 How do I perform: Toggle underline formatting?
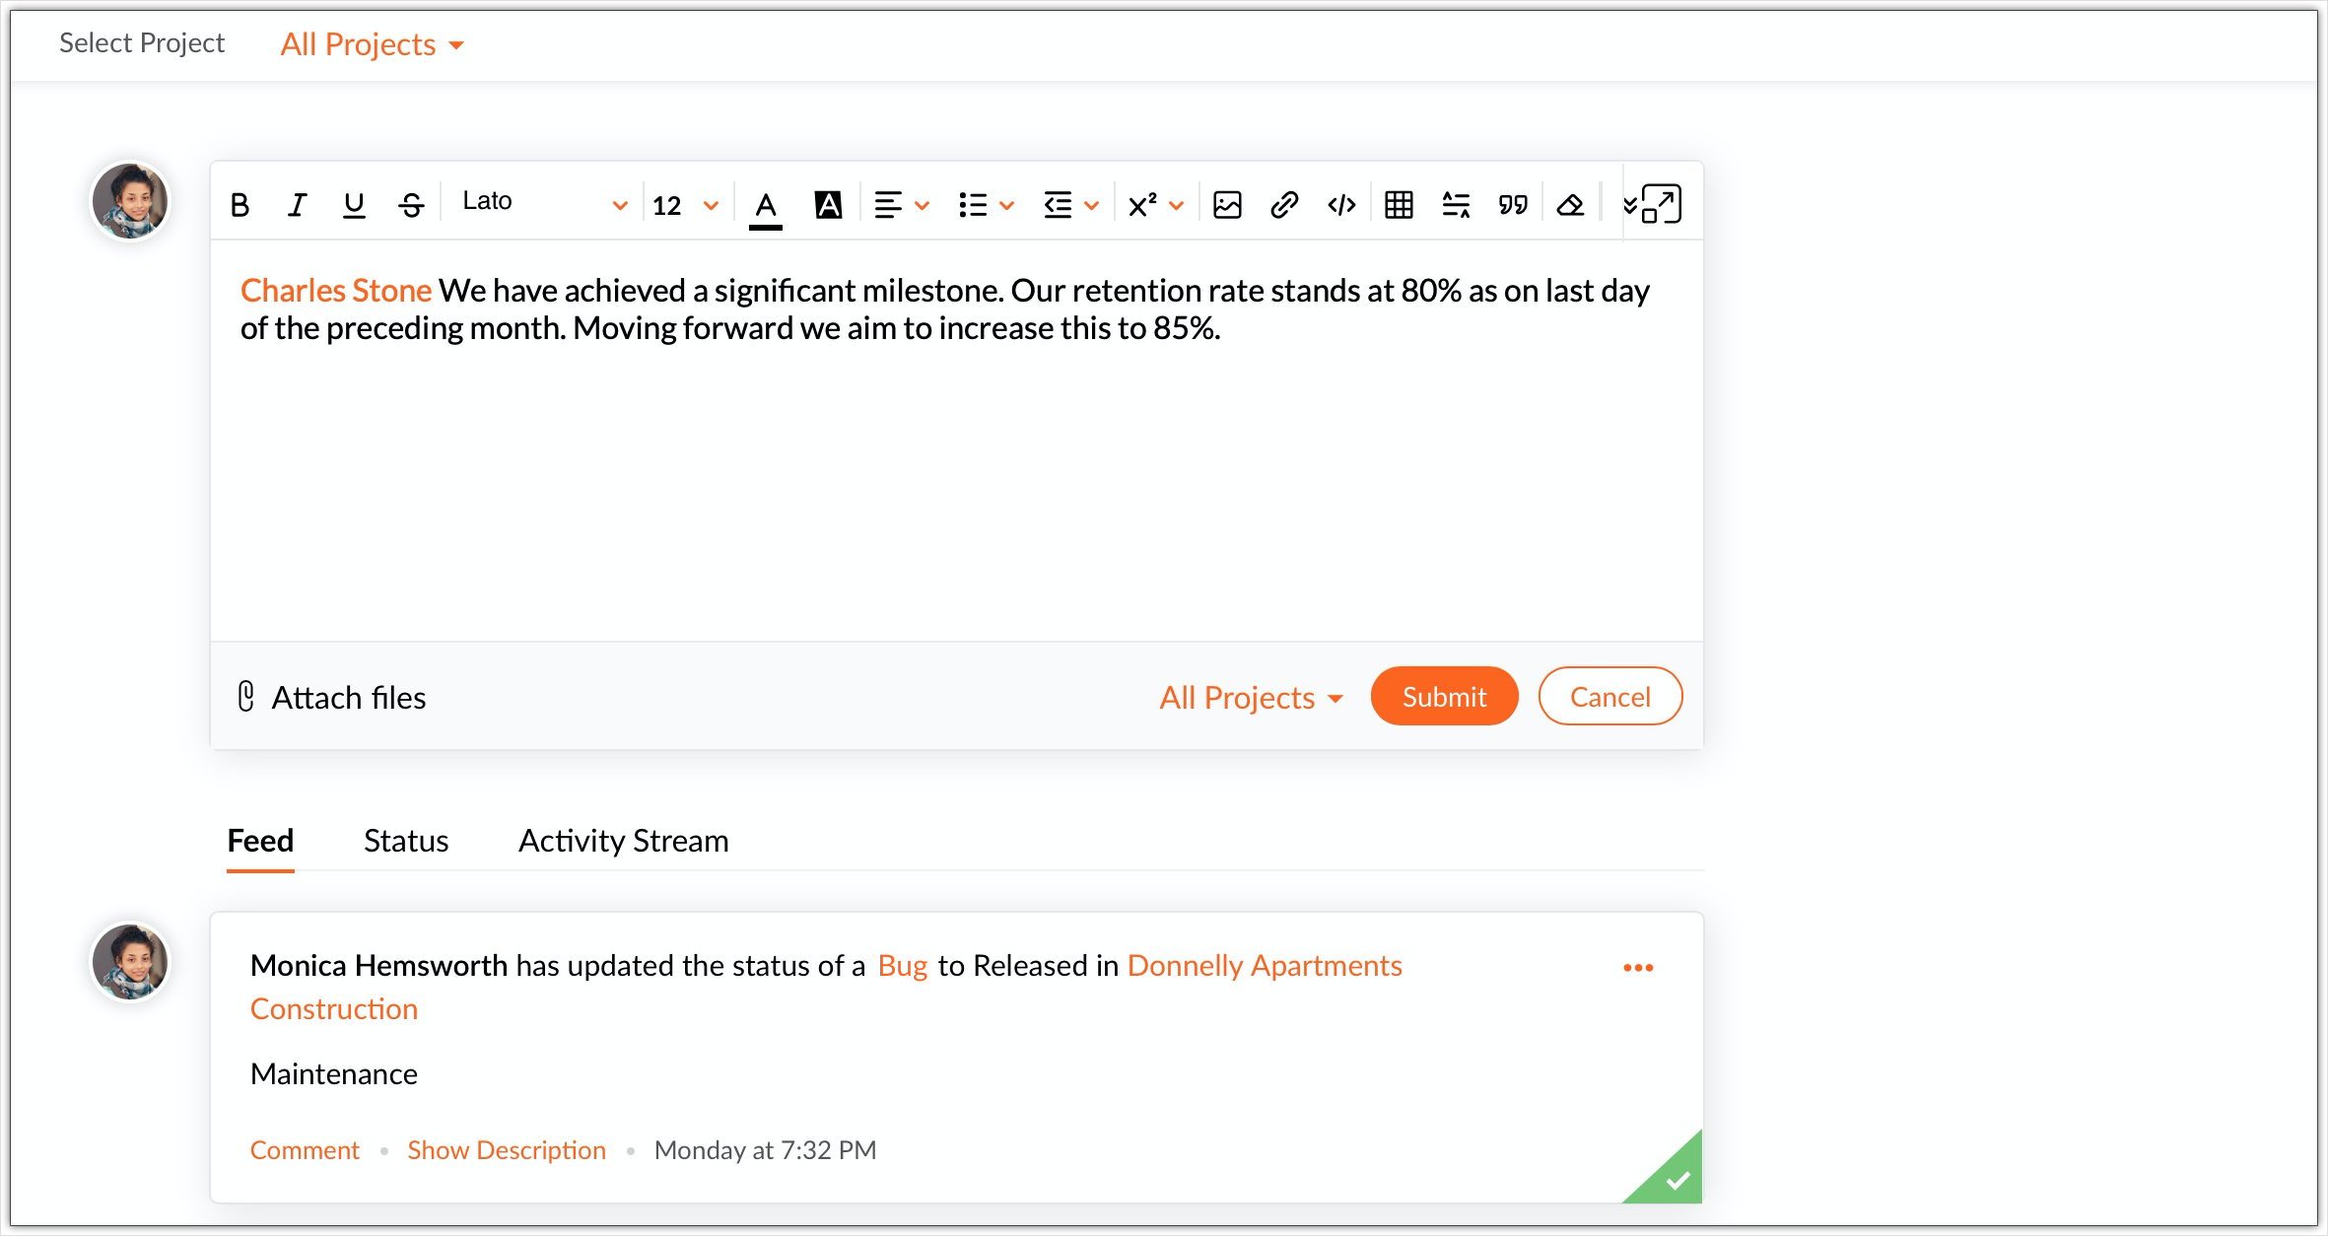[354, 205]
